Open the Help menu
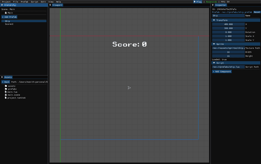Viewport: 261px width, 164px height. [x=58, y=2]
